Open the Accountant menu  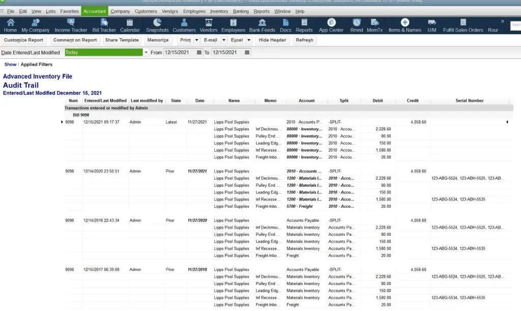pos(94,11)
